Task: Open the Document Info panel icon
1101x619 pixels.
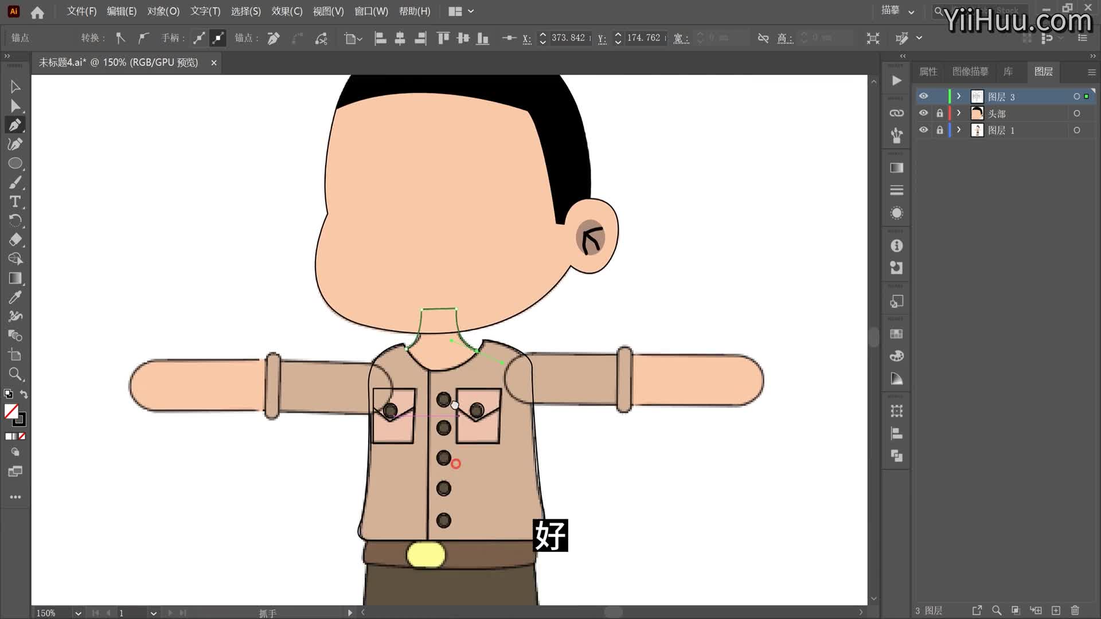Action: (x=896, y=246)
